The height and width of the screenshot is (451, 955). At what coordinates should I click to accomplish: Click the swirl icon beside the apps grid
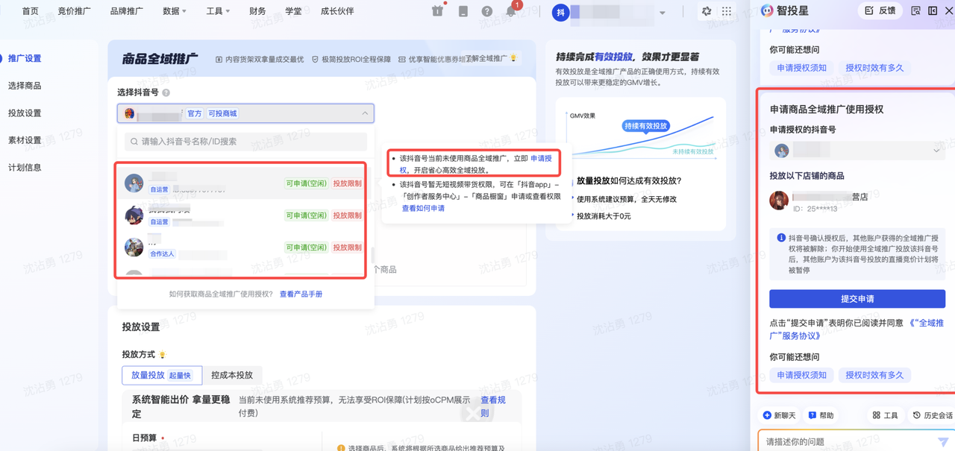click(x=706, y=11)
